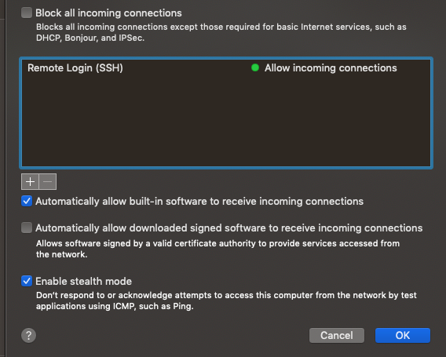Open help via the question mark icon

[29, 335]
